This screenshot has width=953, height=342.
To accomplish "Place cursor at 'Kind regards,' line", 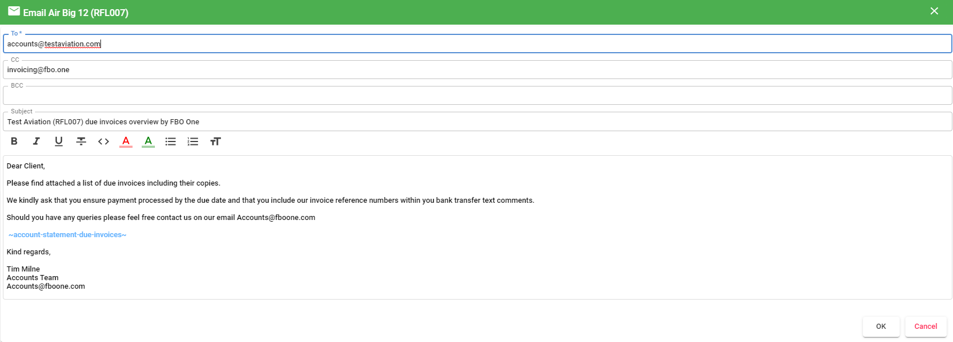I will tap(29, 252).
